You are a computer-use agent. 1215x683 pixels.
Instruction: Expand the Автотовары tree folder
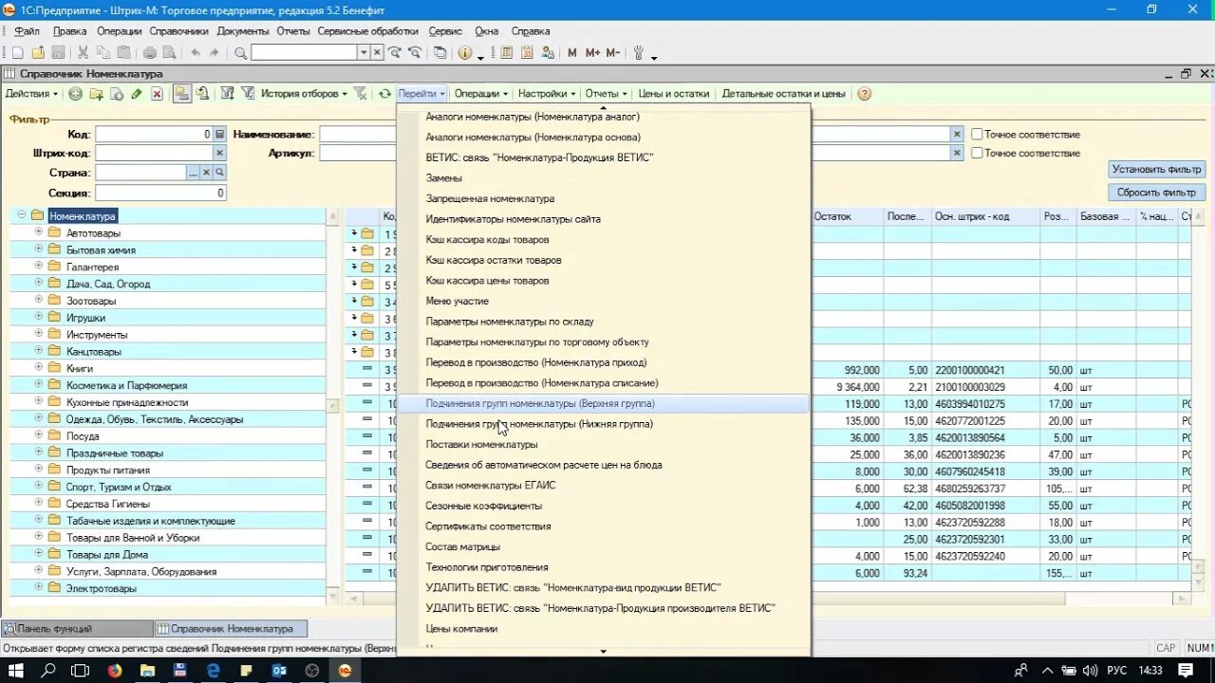pos(39,232)
